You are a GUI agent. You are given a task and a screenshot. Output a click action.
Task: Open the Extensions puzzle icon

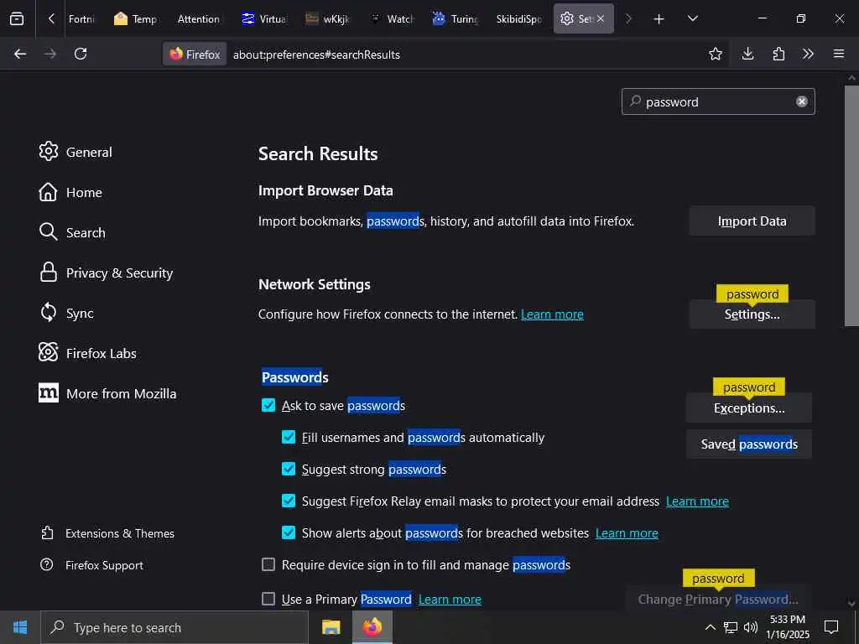coord(778,54)
